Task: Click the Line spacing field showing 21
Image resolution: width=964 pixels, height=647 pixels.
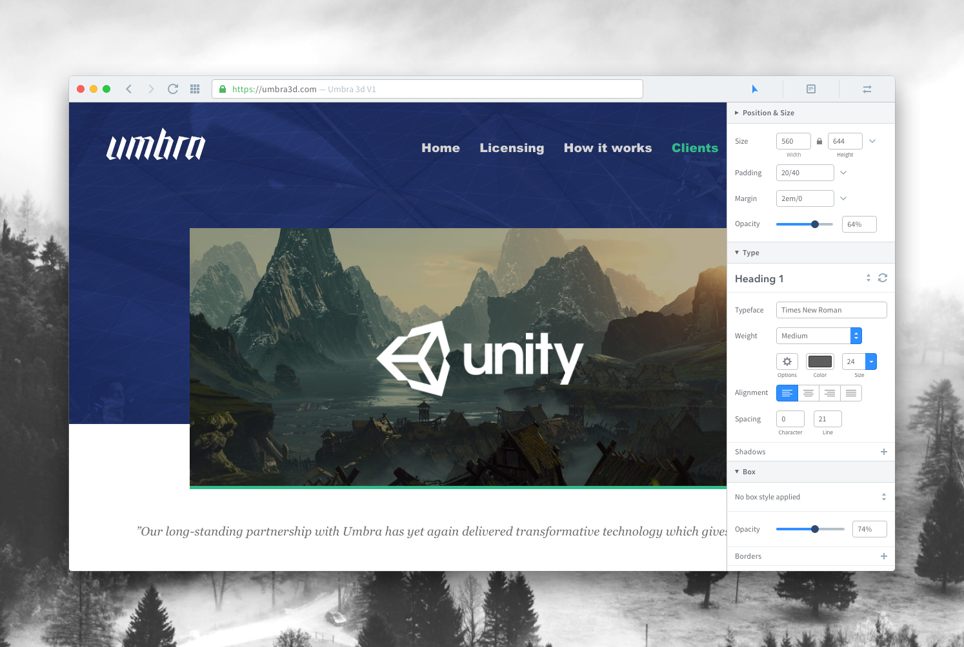Action: (x=828, y=419)
